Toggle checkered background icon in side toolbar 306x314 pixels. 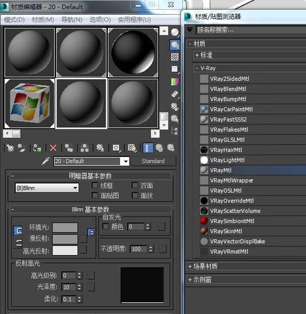click(x=175, y=57)
